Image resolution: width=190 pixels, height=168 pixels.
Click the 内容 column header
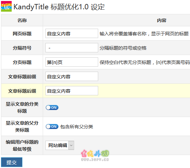(162, 20)
